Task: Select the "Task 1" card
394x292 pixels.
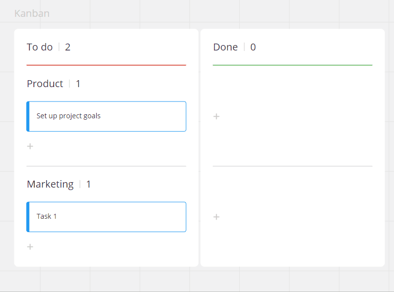Action: (107, 217)
